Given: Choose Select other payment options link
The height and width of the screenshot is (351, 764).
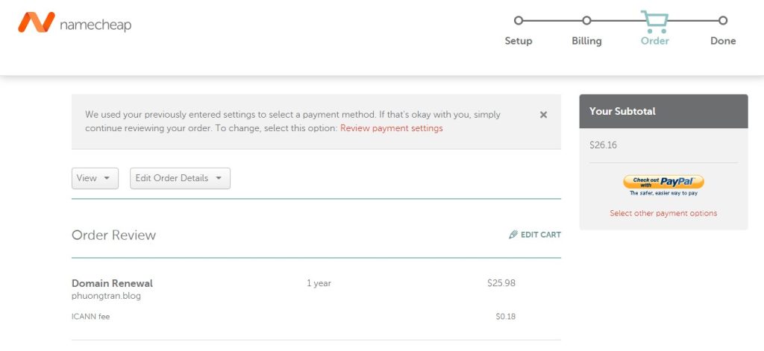Looking at the screenshot, I should tap(663, 213).
